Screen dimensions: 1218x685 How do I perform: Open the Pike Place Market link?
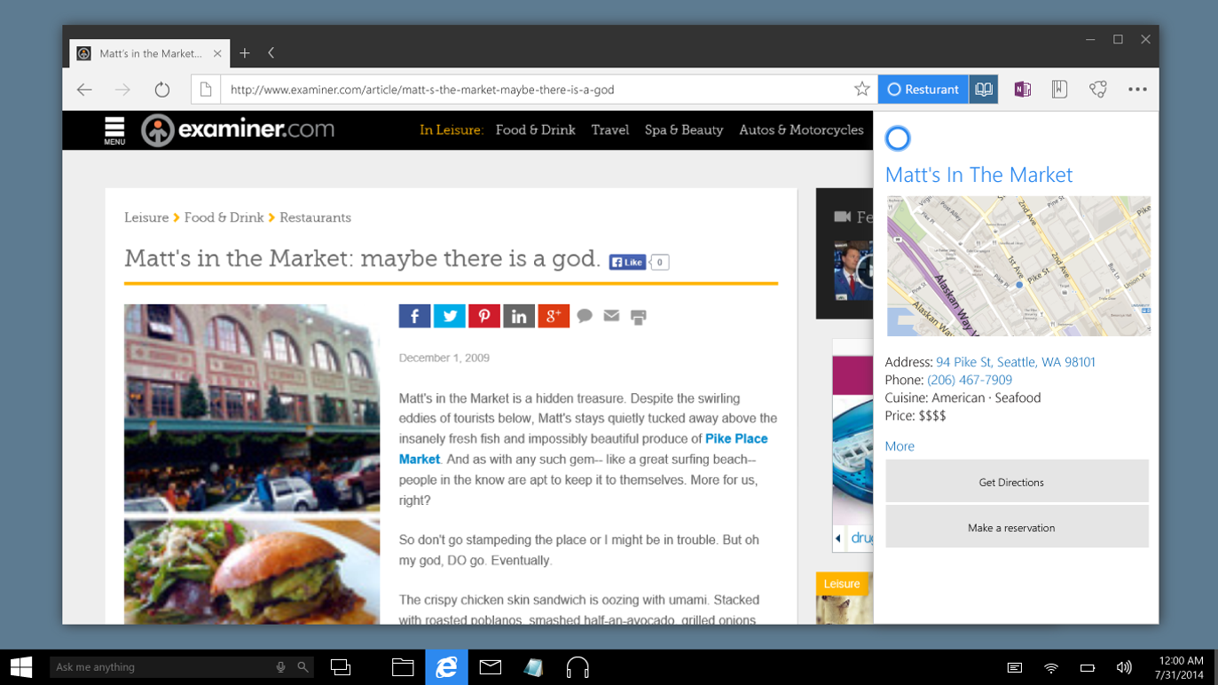click(x=584, y=449)
